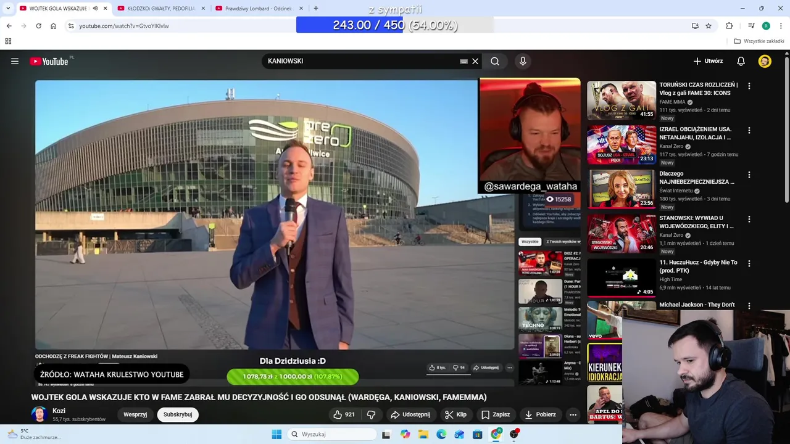
Task: Open the Wszystkie zakładki bookmarks folder
Action: (759, 41)
